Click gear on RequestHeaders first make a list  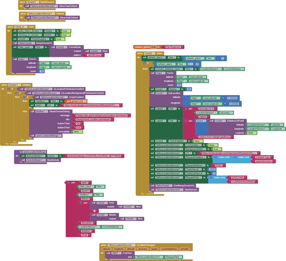click(x=216, y=157)
